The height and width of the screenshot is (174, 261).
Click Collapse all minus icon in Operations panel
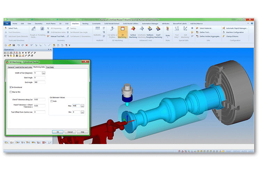pyautogui.click(x=8, y=53)
